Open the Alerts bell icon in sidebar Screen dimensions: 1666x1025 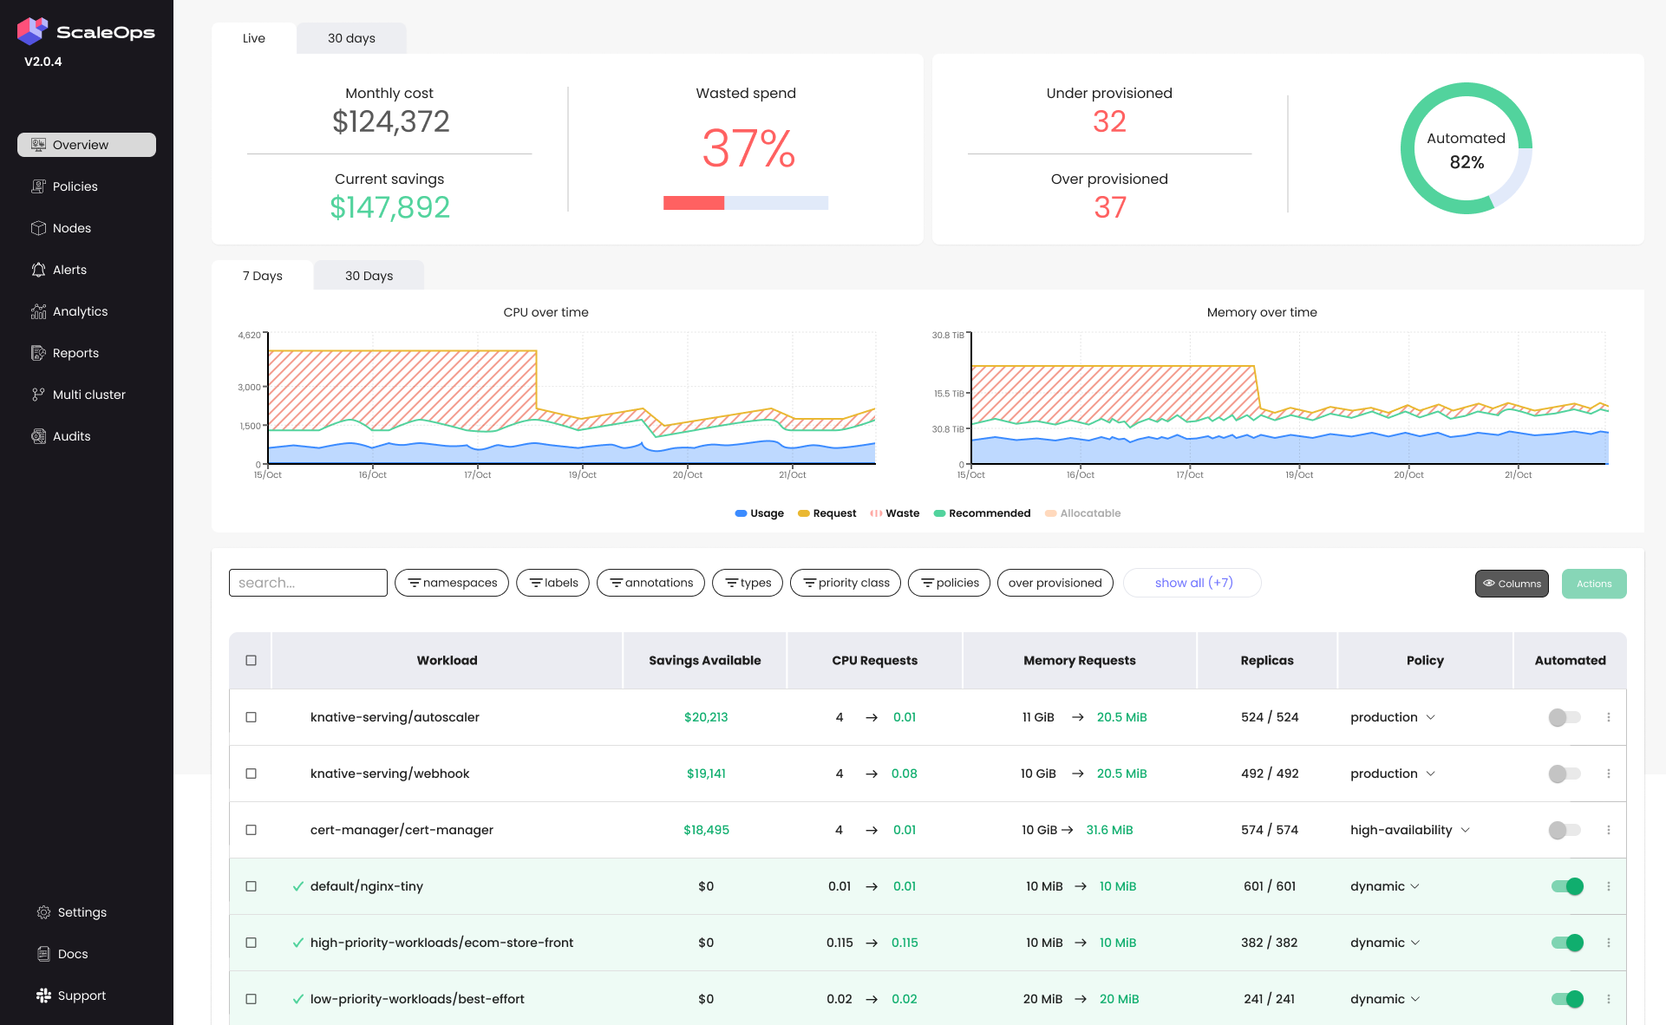tap(38, 269)
